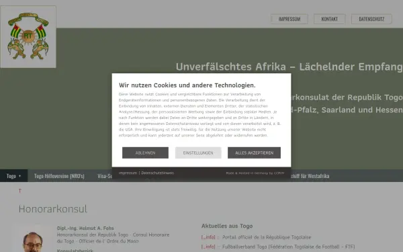Open info link for Fußballverband Togo
This screenshot has width=403, height=252.
[208, 247]
